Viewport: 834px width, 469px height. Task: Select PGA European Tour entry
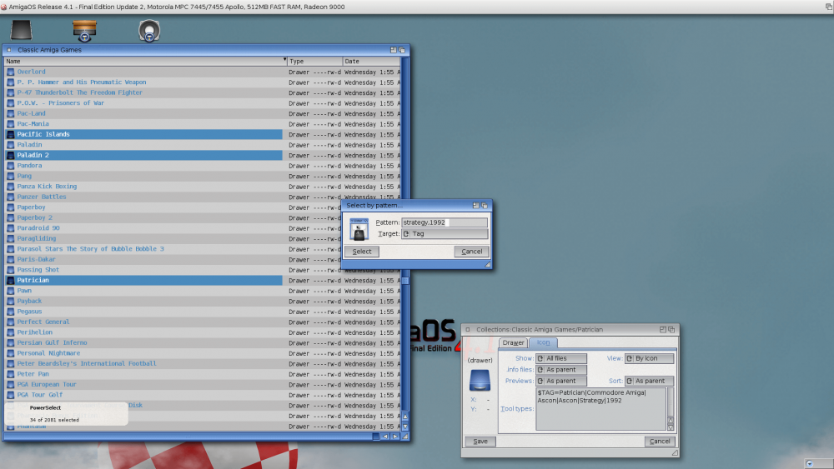47,384
